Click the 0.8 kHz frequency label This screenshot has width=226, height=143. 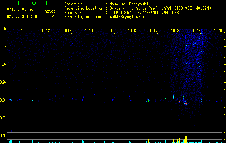click(x=3, y=100)
